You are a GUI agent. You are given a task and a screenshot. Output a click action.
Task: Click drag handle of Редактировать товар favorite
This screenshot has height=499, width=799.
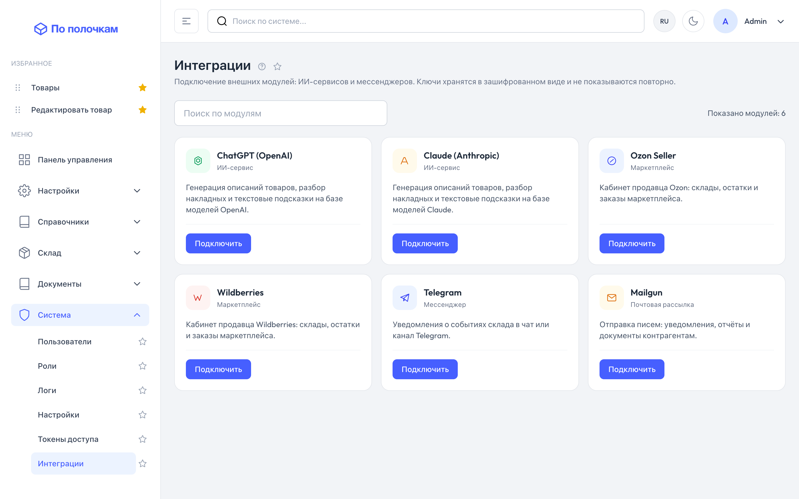coord(18,110)
